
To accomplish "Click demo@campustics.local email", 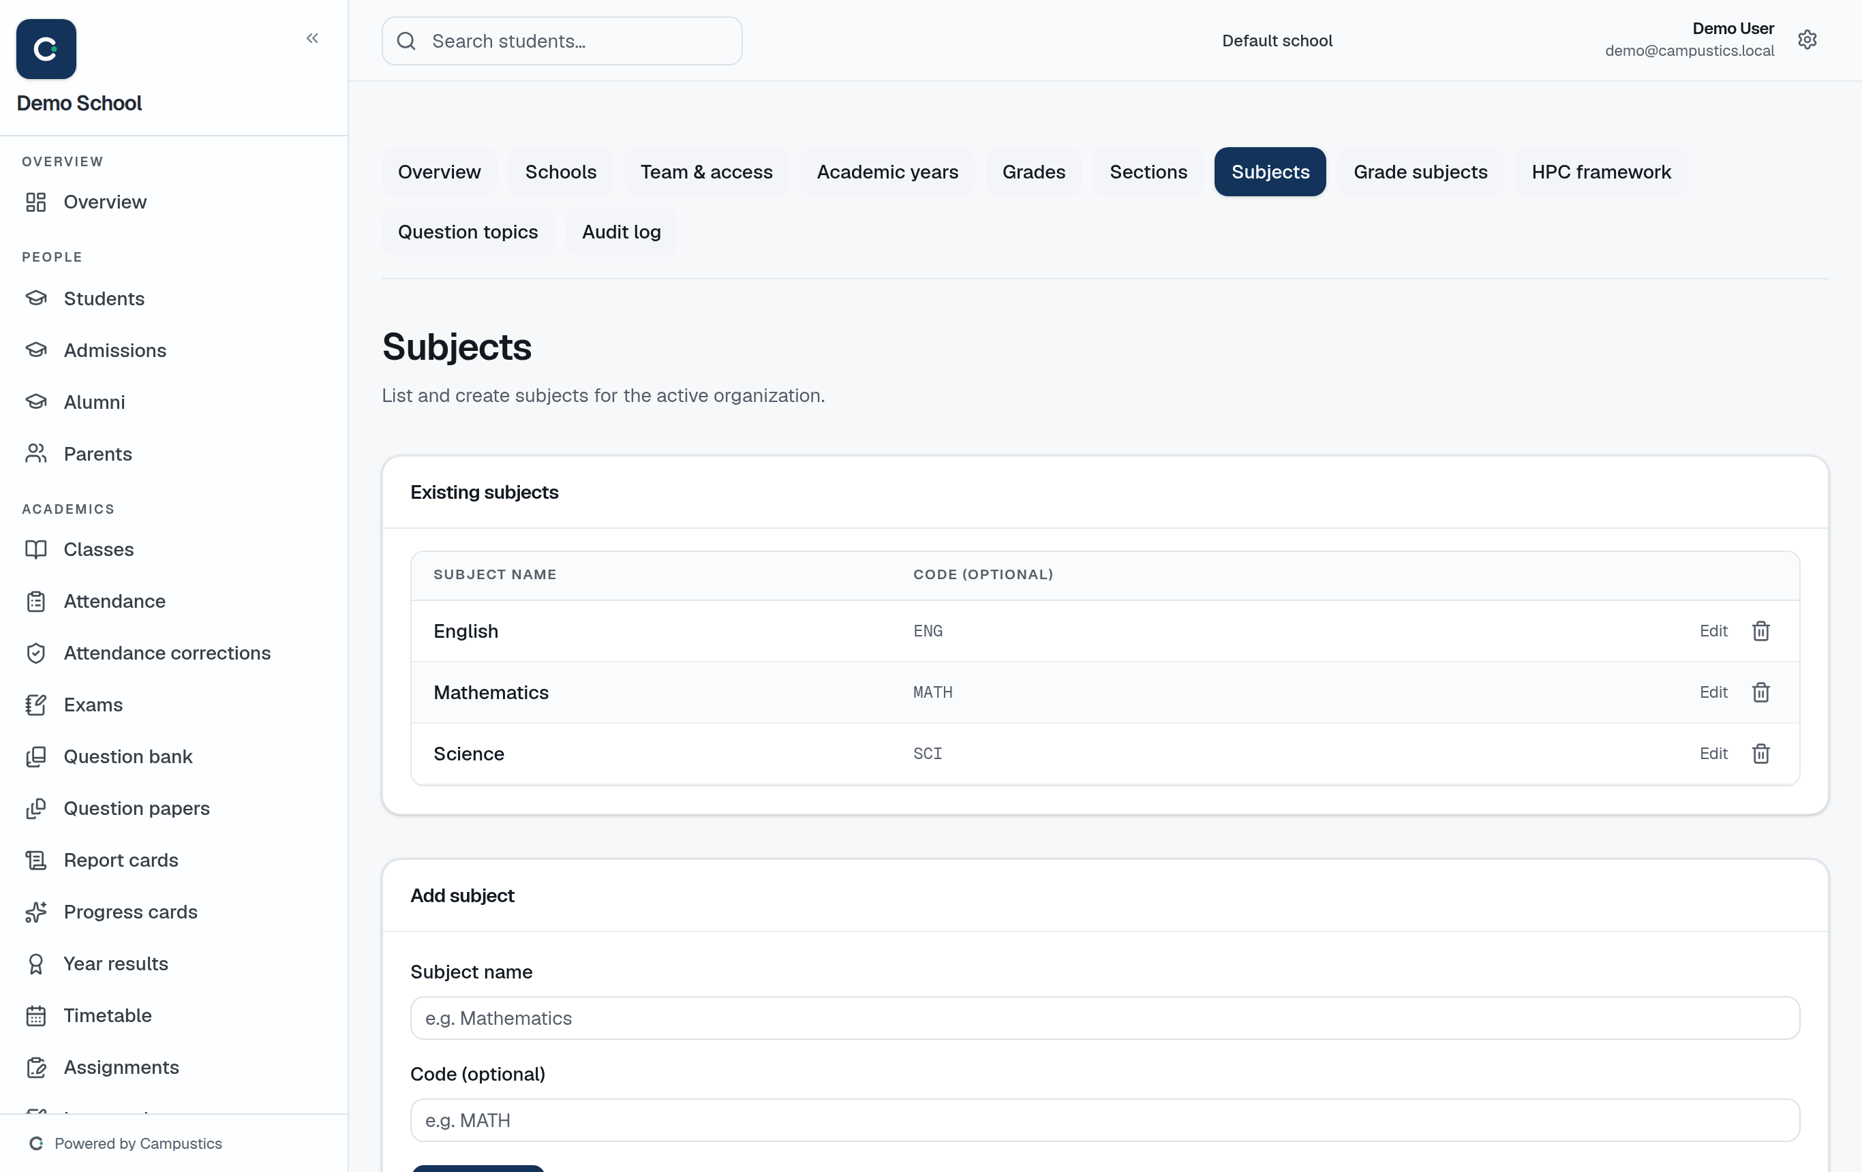I will click(x=1690, y=51).
